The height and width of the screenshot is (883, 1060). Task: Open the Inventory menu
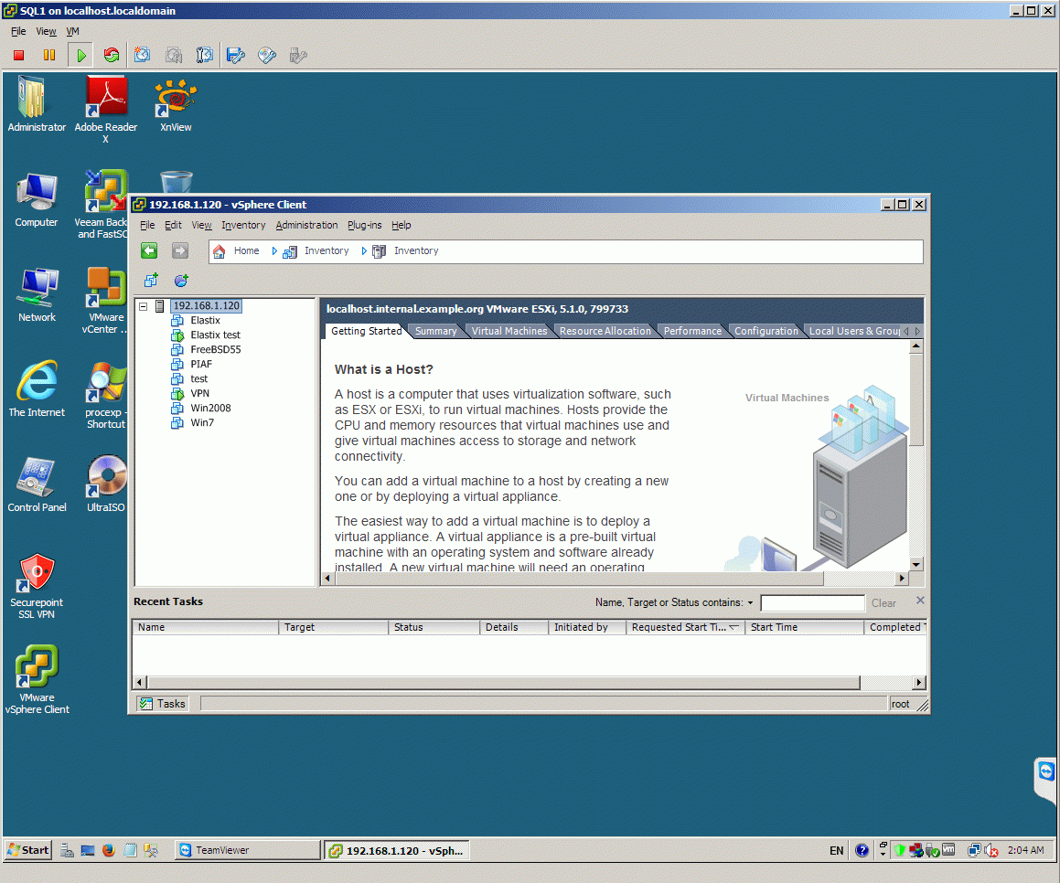243,225
